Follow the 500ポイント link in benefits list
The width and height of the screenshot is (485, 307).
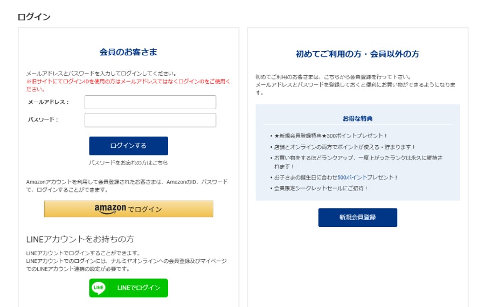tap(350, 177)
